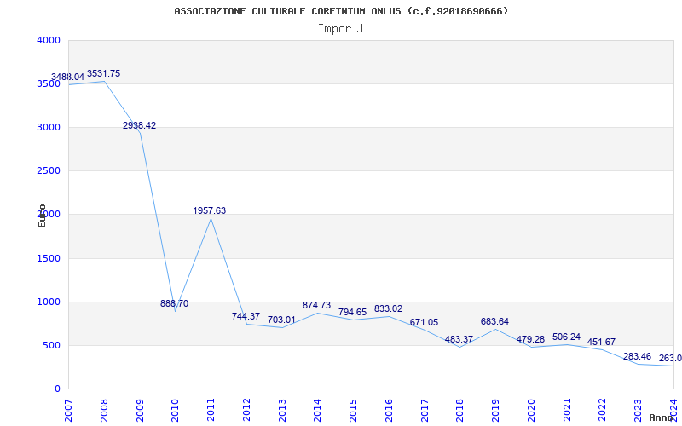Screen dimensions: 682x426
Task: Click the 874.73 data label
Action: (x=316, y=306)
